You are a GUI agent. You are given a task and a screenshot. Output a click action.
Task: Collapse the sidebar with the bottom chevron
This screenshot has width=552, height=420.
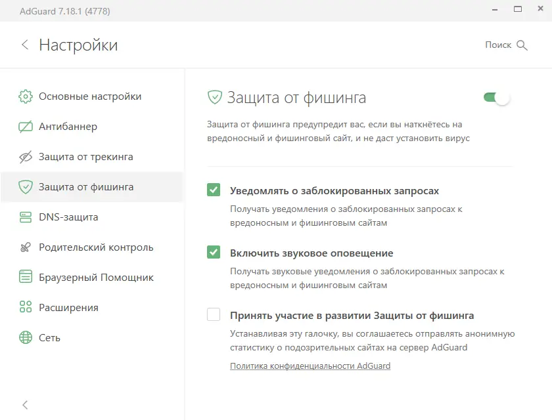tap(25, 405)
